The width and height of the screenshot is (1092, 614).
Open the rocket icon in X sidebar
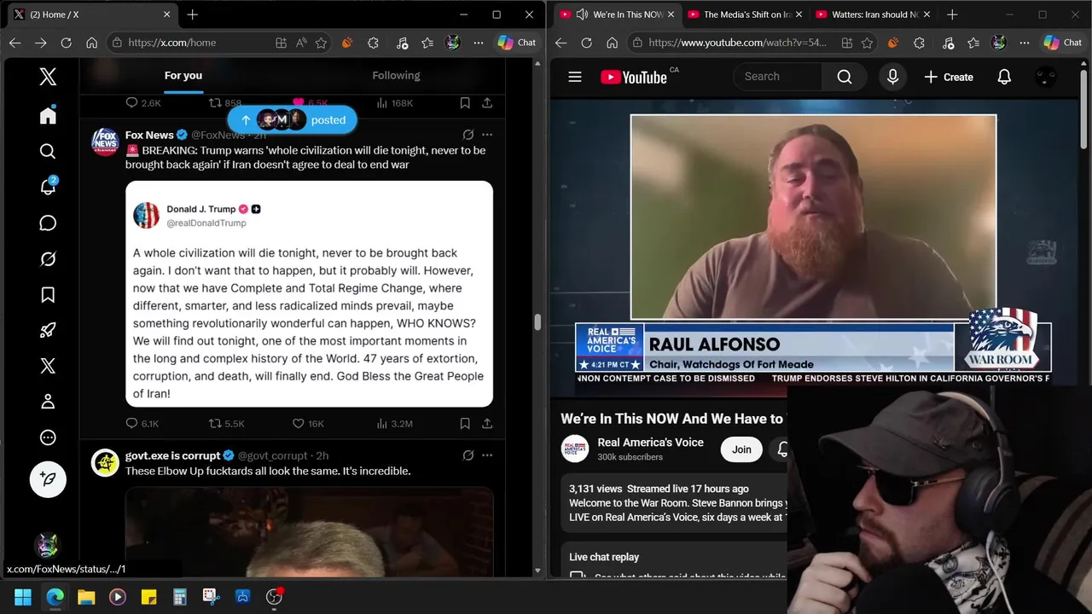click(x=48, y=331)
